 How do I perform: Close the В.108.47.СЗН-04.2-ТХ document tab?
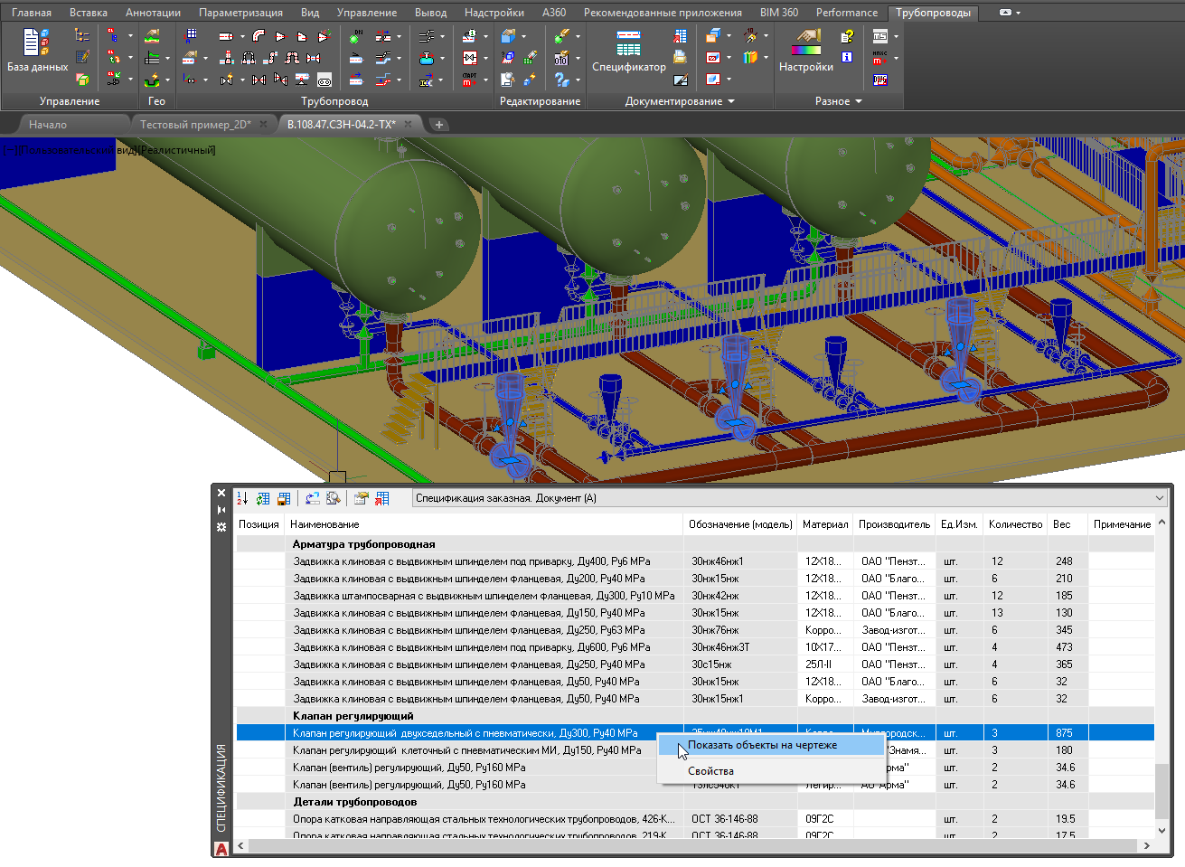409,125
